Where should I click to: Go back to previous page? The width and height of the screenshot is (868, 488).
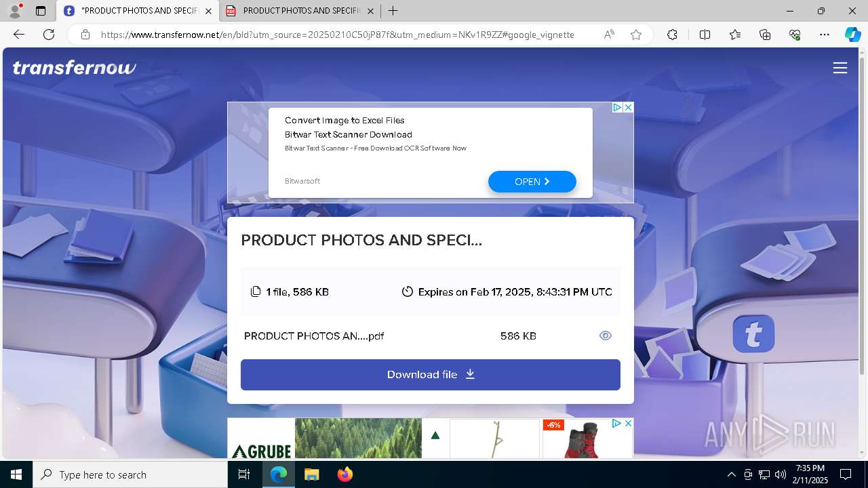click(x=19, y=35)
